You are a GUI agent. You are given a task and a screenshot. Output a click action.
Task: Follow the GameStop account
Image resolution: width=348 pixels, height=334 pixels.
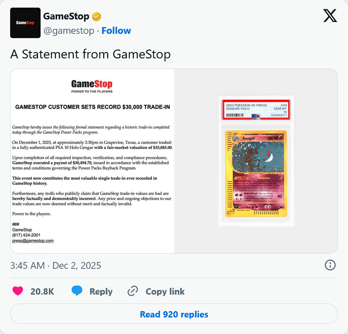click(x=116, y=30)
